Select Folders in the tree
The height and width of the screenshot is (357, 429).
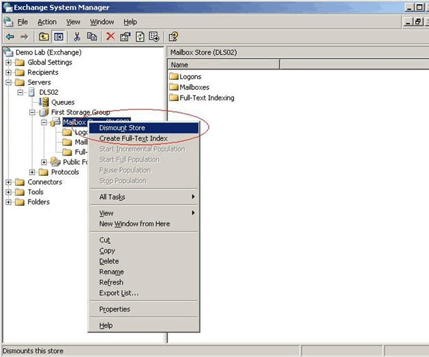(39, 202)
